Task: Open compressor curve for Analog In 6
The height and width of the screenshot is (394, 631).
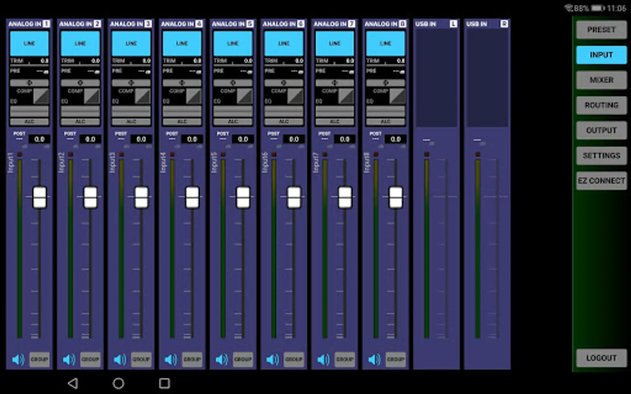Action: tap(295, 96)
